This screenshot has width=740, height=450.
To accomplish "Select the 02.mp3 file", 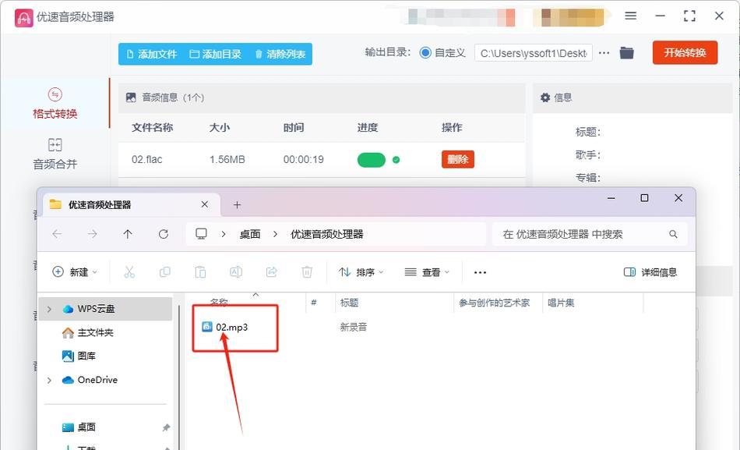I will [x=224, y=327].
